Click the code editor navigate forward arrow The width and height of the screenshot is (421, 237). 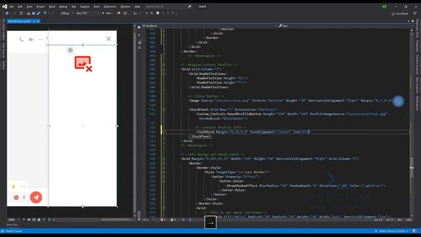(x=190, y=219)
